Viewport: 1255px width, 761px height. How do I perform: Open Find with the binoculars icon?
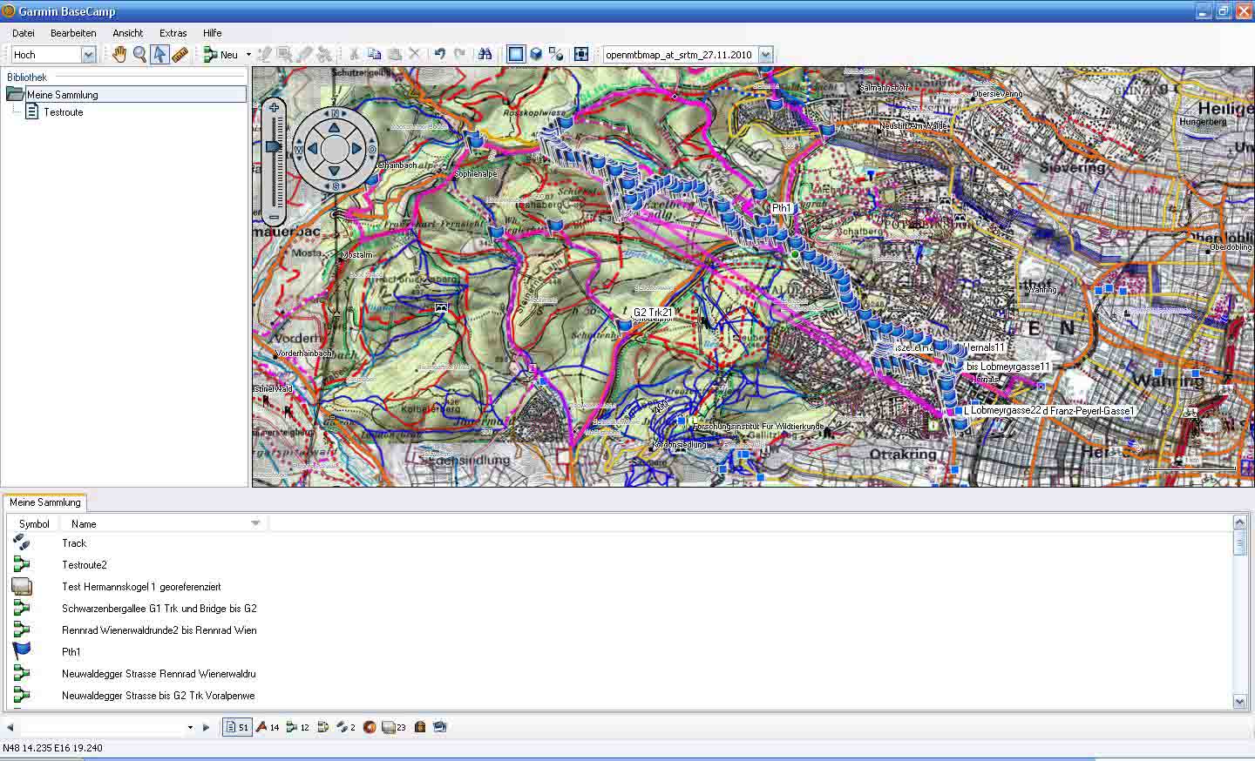point(485,55)
